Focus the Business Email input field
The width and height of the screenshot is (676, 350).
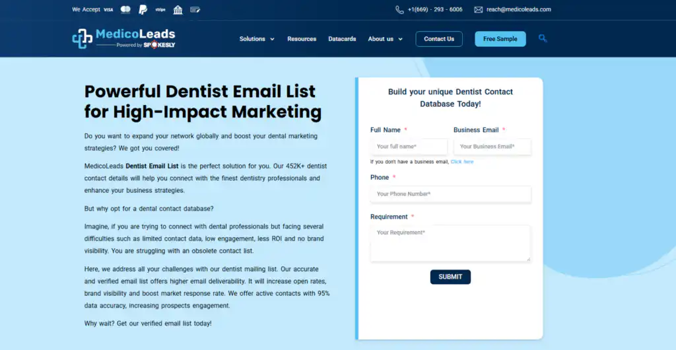[x=492, y=147]
